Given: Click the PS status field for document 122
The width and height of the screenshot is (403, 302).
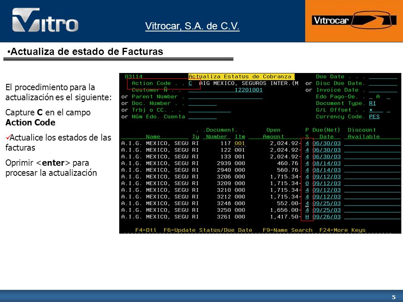Looking at the screenshot, I should 307,150.
